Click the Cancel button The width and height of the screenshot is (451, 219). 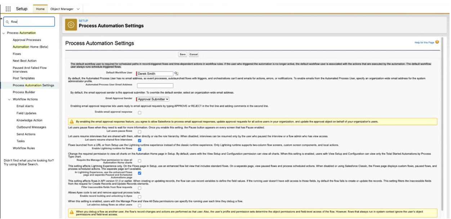(194, 54)
